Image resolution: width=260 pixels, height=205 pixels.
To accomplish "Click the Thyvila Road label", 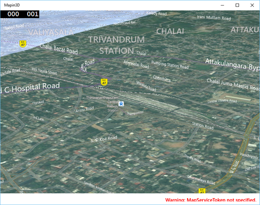I will 193,158.
